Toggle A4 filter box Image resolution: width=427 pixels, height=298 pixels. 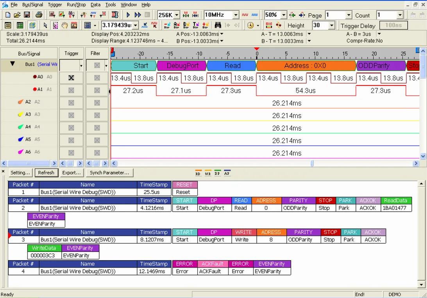click(x=97, y=128)
